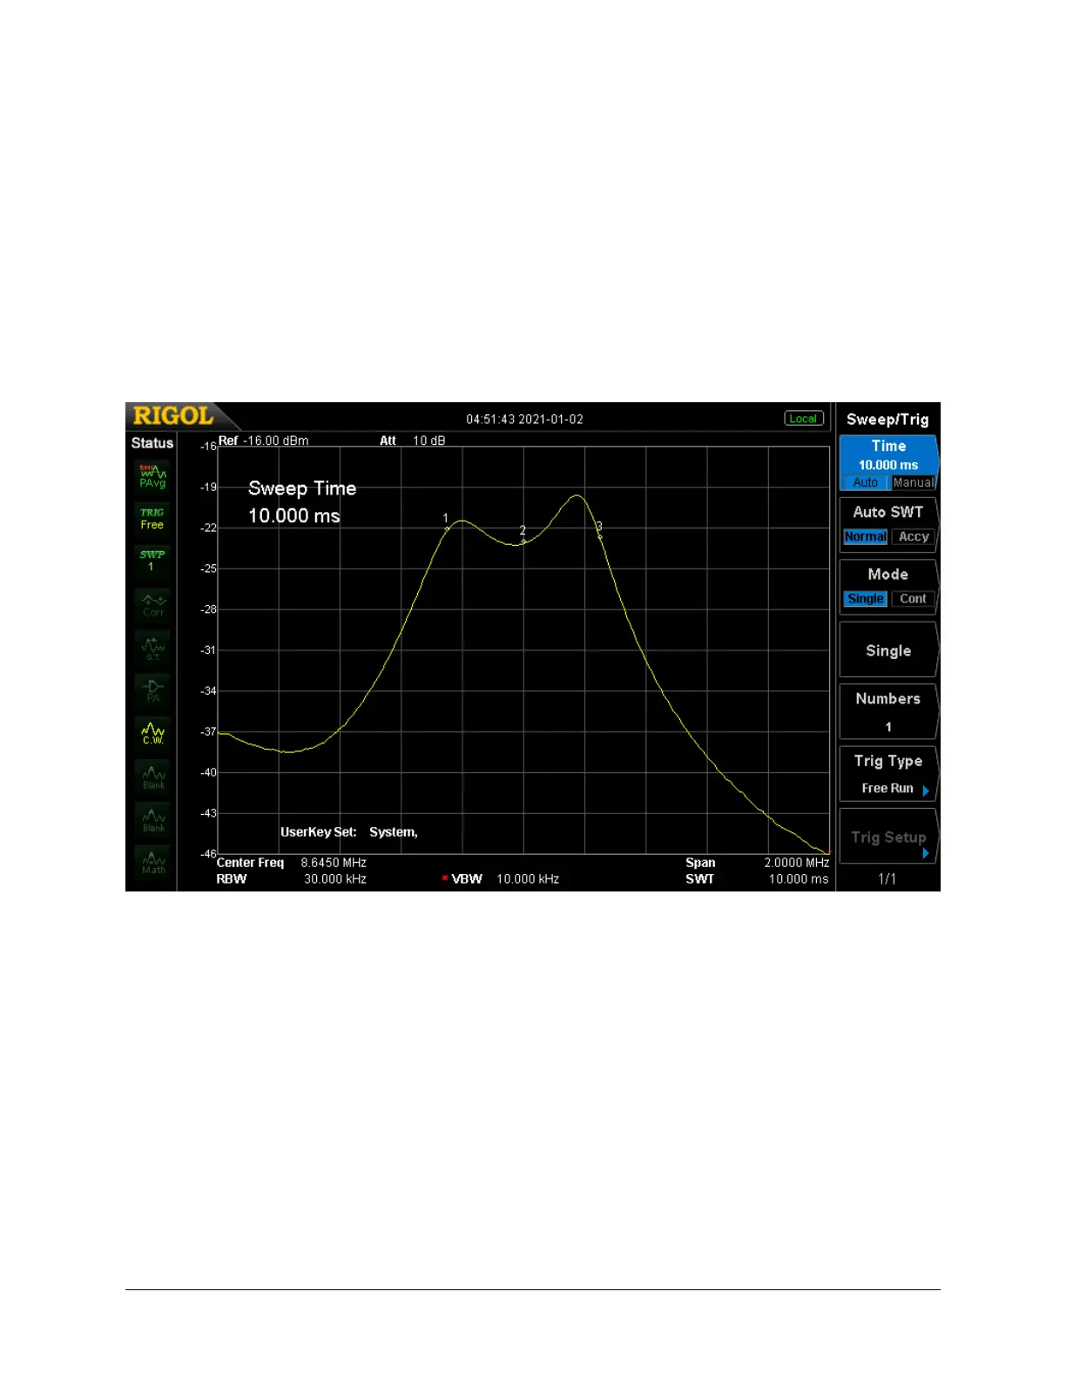Click the Ref -16.00 dBm readout
The image size is (1066, 1379).
[263, 441]
